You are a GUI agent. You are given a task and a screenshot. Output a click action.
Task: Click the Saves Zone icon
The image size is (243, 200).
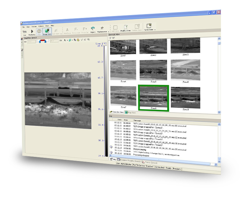tap(149, 26)
